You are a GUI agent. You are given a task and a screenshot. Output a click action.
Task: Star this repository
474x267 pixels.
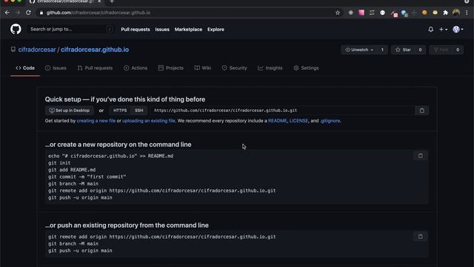coord(403,50)
